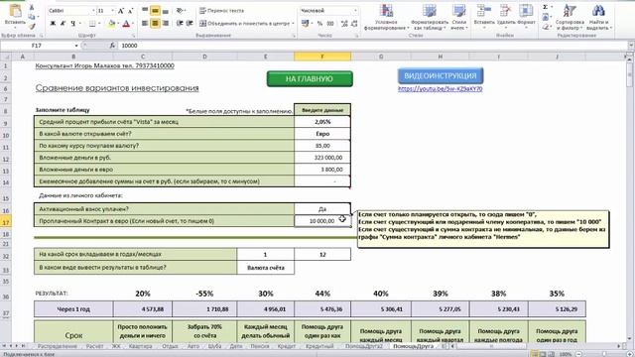Click the accounting number format icon
The height and width of the screenshot is (357, 635).
click(306, 24)
